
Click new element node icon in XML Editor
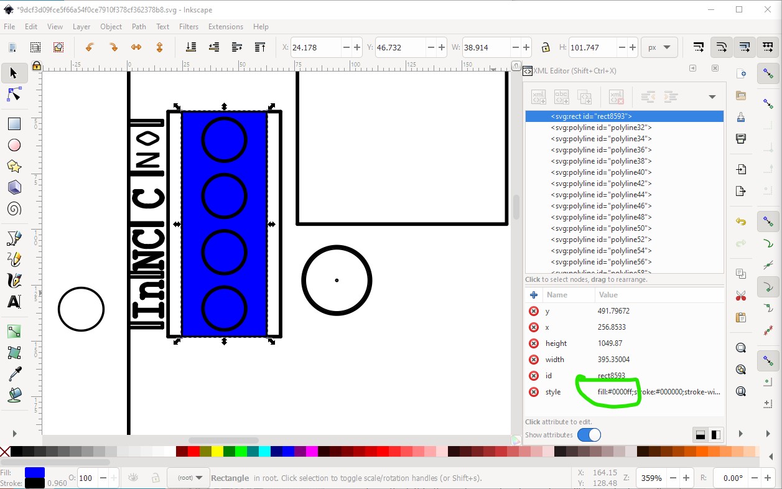(x=538, y=96)
